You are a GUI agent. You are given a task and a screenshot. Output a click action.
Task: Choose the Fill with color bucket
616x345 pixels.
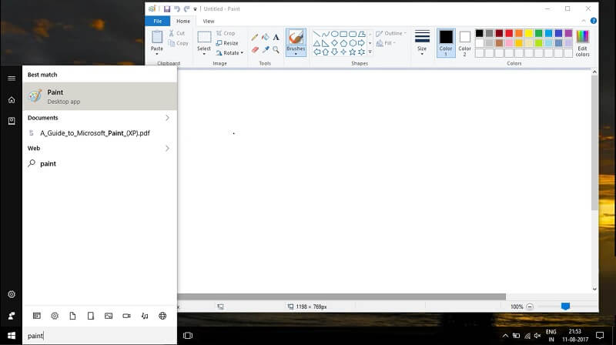[x=266, y=37]
